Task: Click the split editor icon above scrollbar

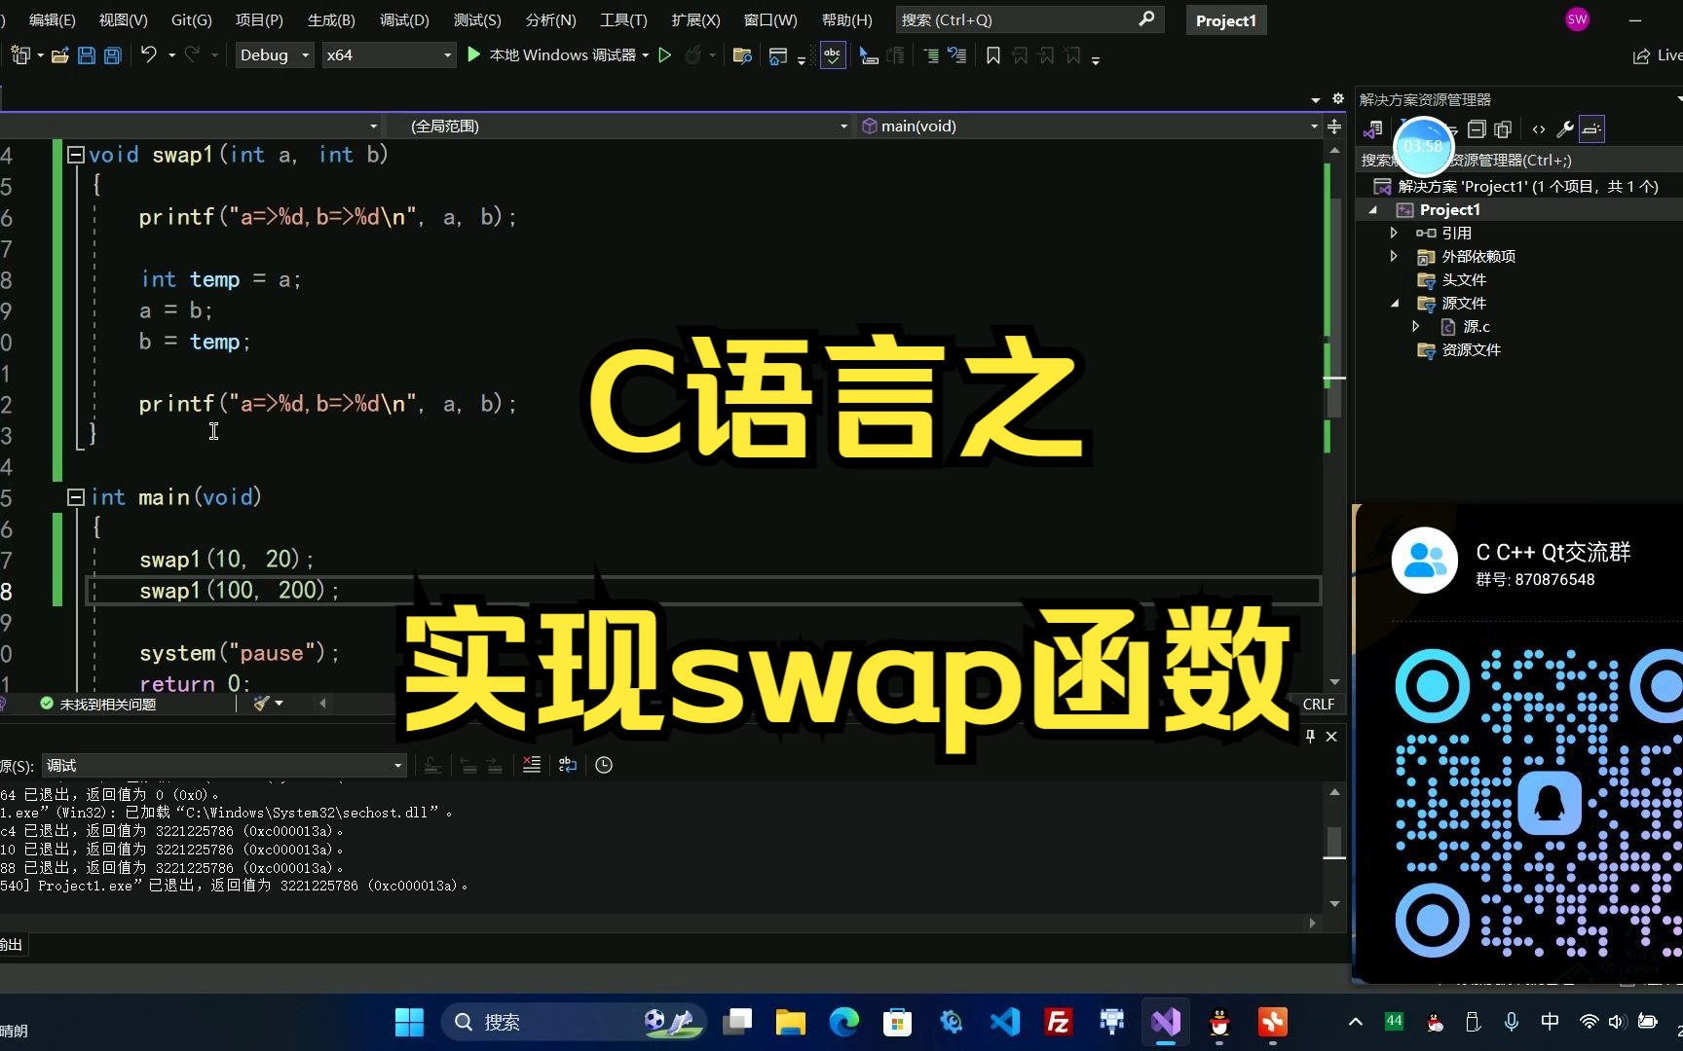Action: pyautogui.click(x=1334, y=127)
